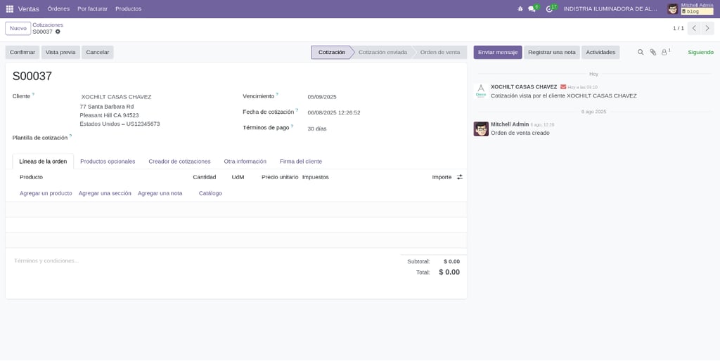
Task: Toggle the Siguiendo follow button
Action: [701, 52]
